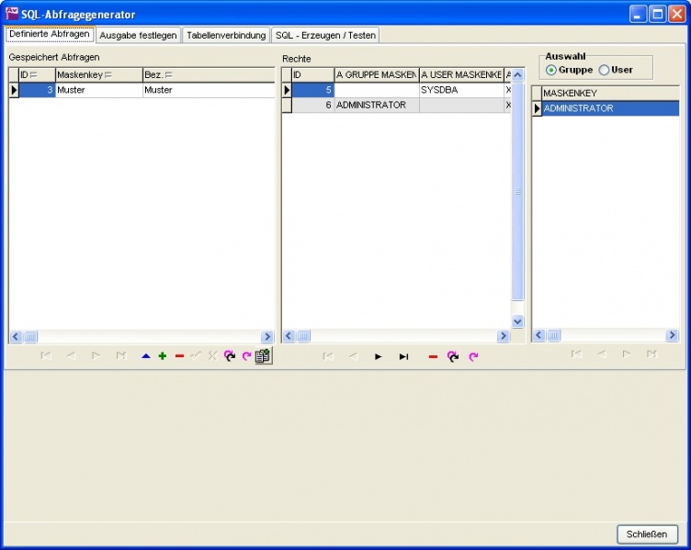691x550 pixels.
Task: Open SQL - Erzeugen / Testen tab
Action: [325, 35]
